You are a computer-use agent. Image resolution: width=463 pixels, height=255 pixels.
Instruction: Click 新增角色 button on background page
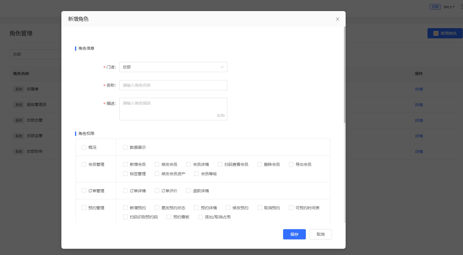[x=445, y=33]
